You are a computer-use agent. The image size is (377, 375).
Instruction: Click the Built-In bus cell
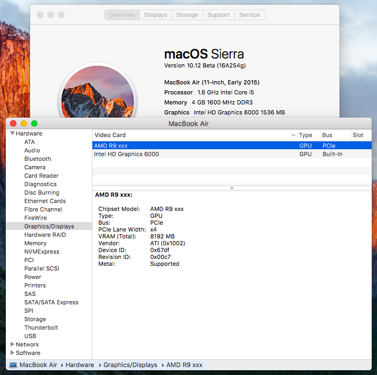(x=333, y=154)
